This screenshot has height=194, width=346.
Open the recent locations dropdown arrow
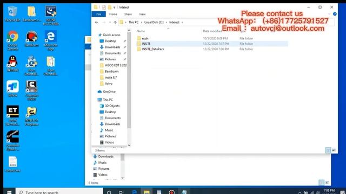click(110, 22)
